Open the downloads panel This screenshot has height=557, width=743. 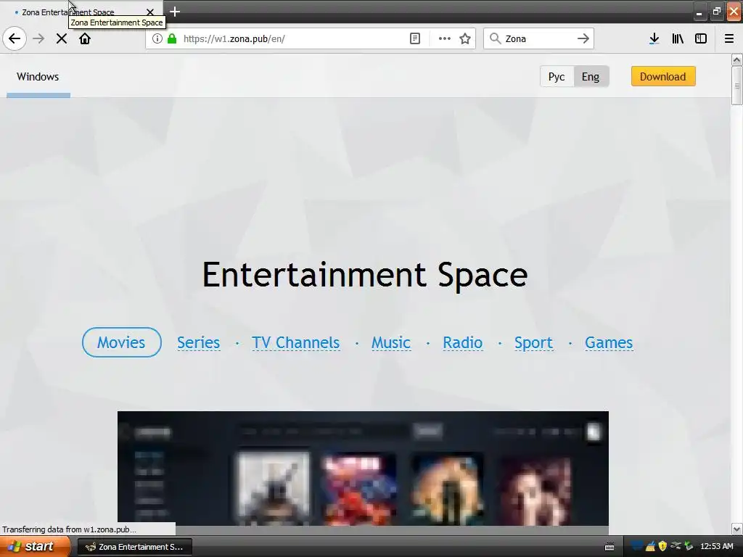654,38
